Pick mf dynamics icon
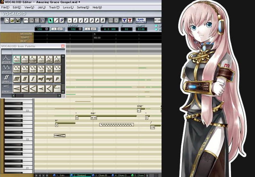Image resolution: width=255 pixels, height=177 pixels. pyautogui.click(x=41, y=79)
